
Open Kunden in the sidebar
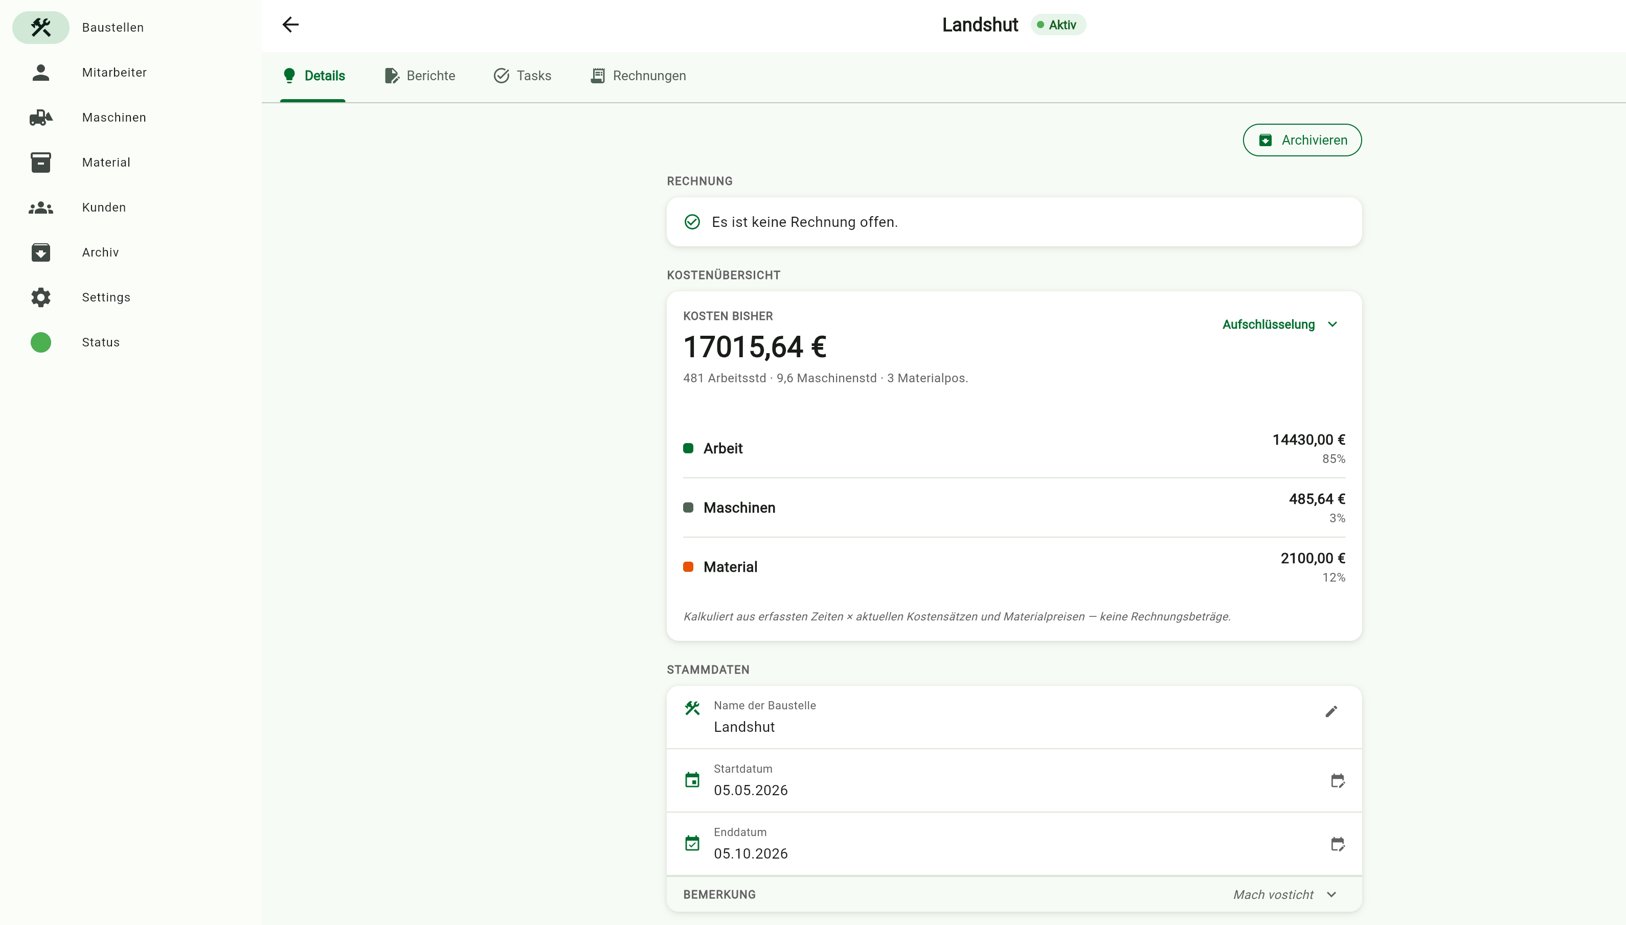click(104, 208)
